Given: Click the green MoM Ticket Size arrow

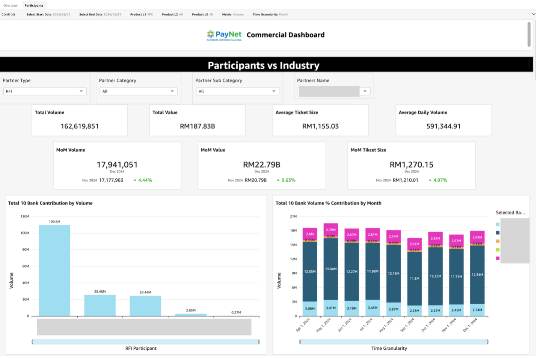Looking at the screenshot, I should pos(430,180).
